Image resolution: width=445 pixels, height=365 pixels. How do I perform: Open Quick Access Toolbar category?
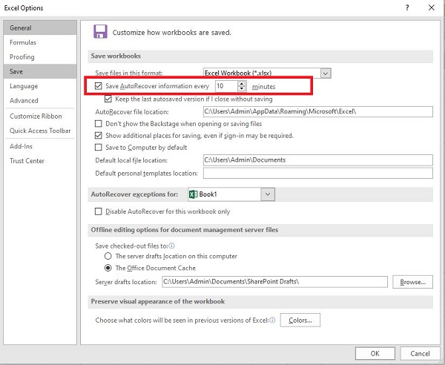(x=40, y=131)
